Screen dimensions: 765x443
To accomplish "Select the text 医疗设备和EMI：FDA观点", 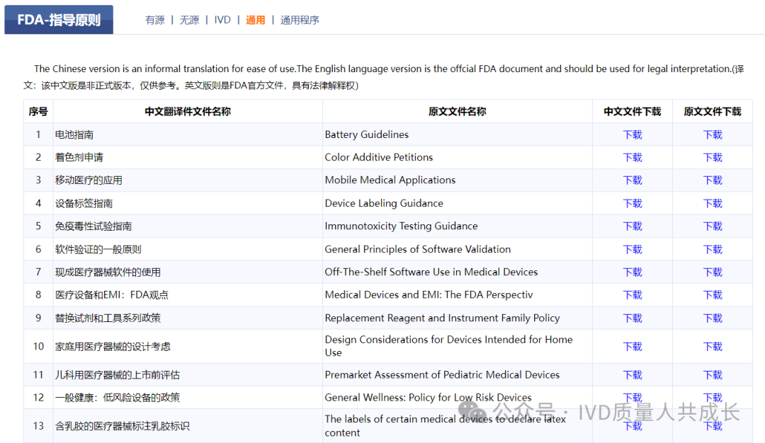I will coord(112,295).
